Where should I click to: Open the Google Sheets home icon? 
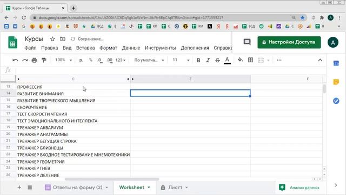pos(12,42)
